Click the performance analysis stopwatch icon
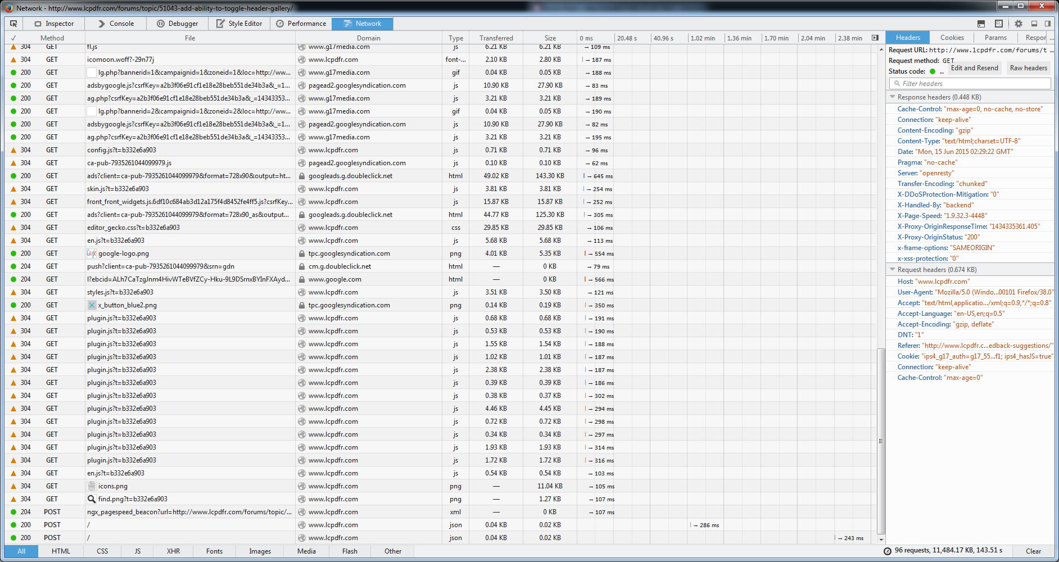Image resolution: width=1059 pixels, height=562 pixels. pyautogui.click(x=888, y=551)
